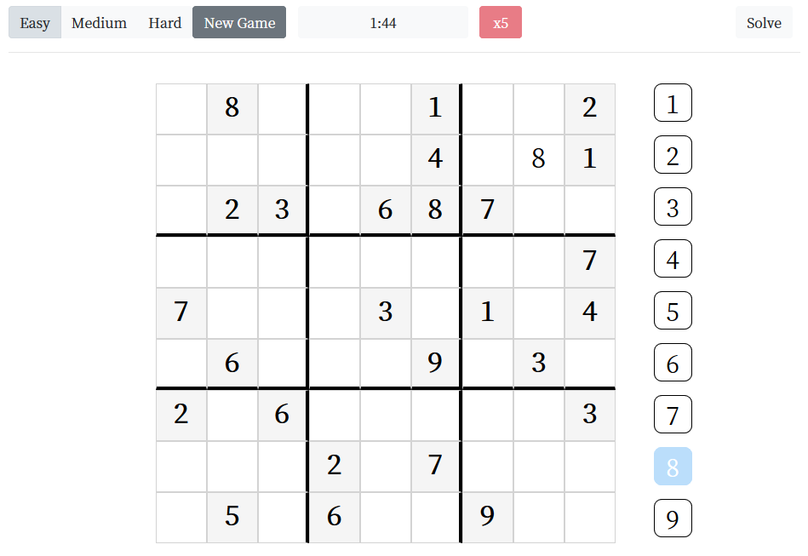The image size is (808, 556).
Task: Choose digit 2 from the number pad
Action: point(673,155)
